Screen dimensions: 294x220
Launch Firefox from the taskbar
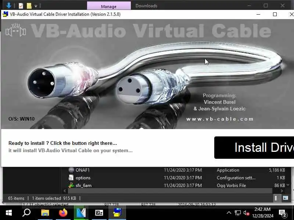click(x=63, y=213)
